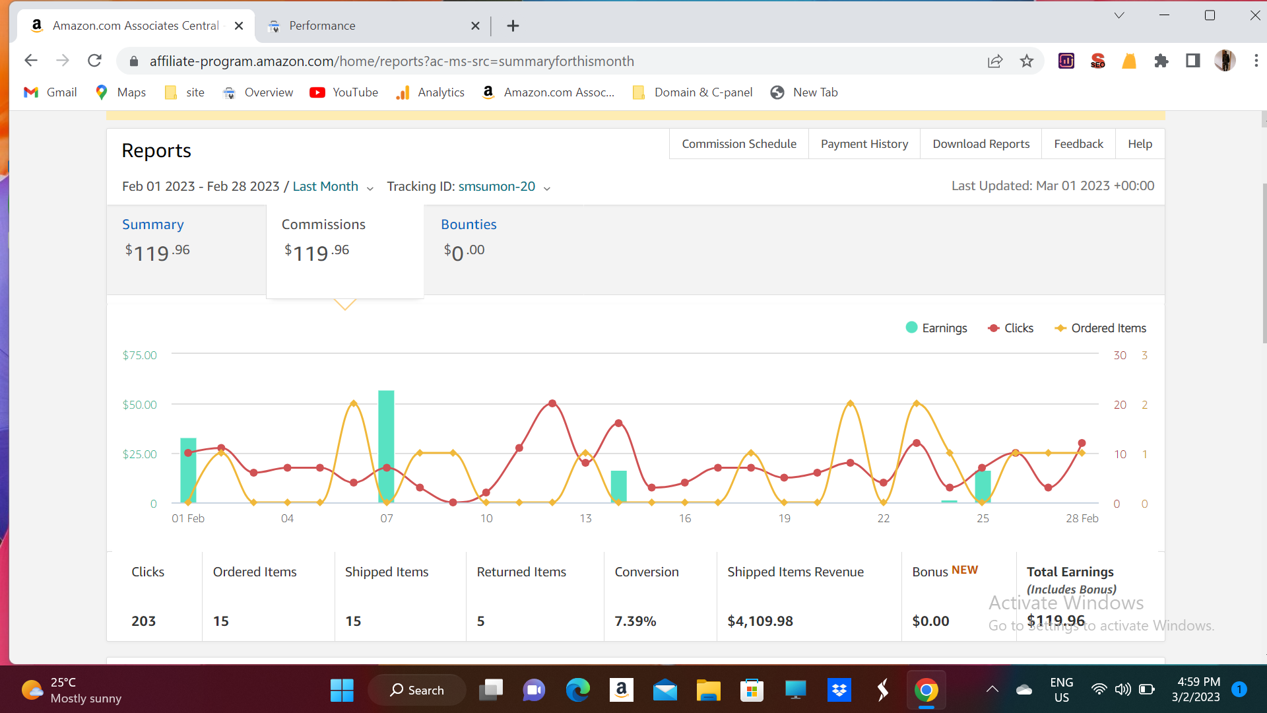Image resolution: width=1267 pixels, height=713 pixels.
Task: Open File Explorer from the taskbar
Action: pyautogui.click(x=708, y=691)
